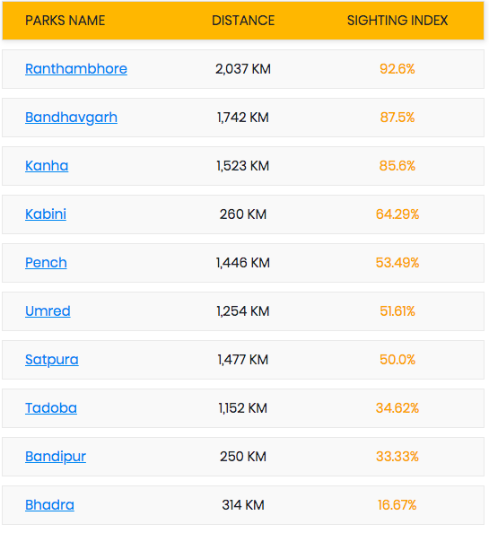Click the 260 KM distance for Kabini

pyautogui.click(x=243, y=214)
